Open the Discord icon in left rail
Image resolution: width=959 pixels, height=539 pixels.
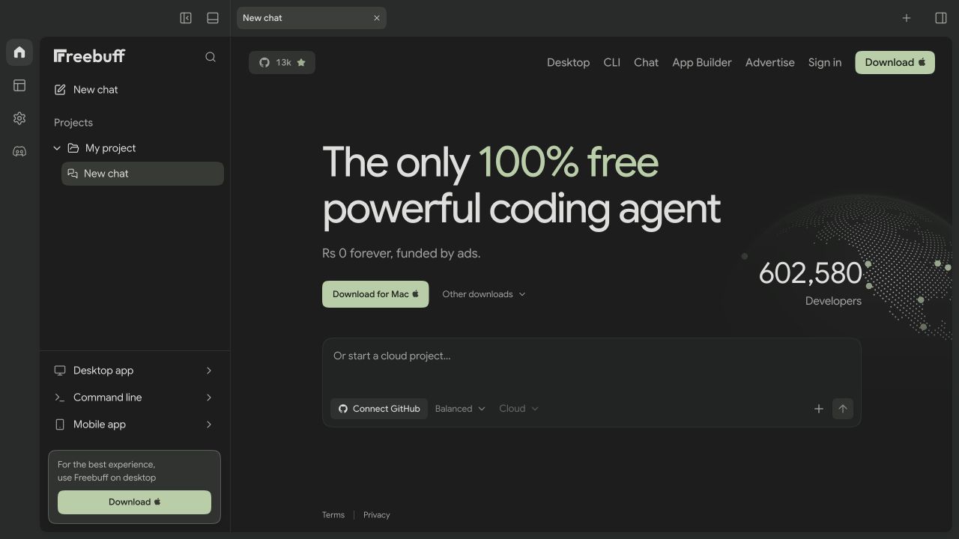19,151
